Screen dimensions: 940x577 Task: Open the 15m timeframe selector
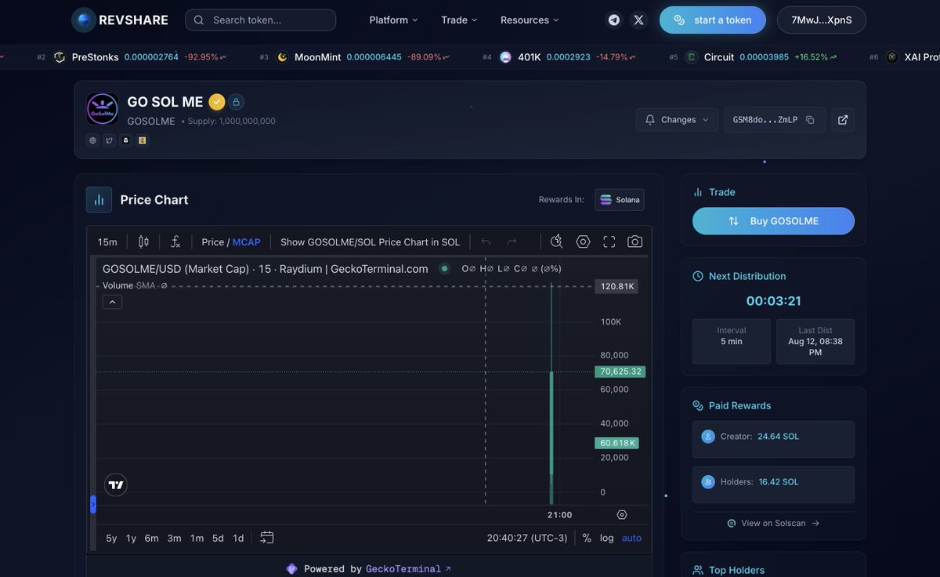[x=107, y=242]
